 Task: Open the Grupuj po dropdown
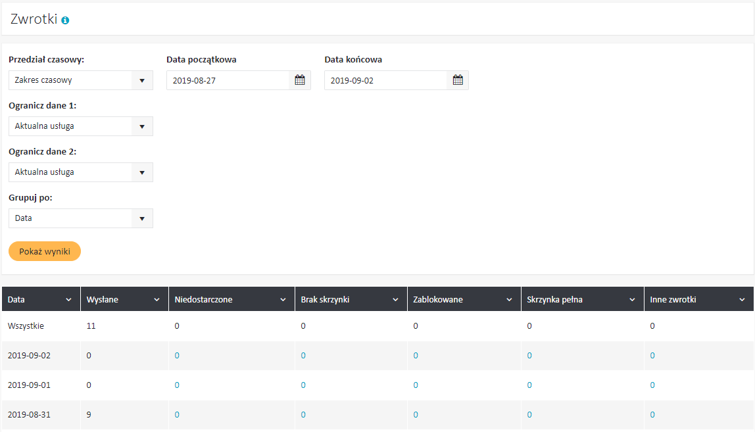click(x=142, y=218)
